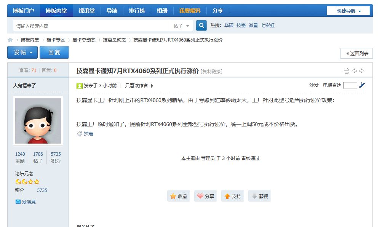Click the 回复: 0 reply count
This screenshot has height=227, width=382.
(x=49, y=70)
